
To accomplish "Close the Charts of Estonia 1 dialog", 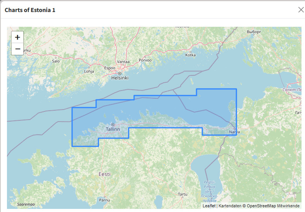I will [301, 10].
